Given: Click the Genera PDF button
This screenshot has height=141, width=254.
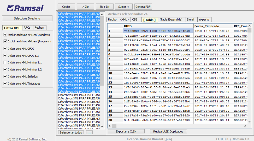Looking at the screenshot, I should [143, 7].
